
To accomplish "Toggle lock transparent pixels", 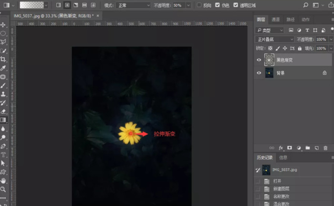I will [x=270, y=48].
